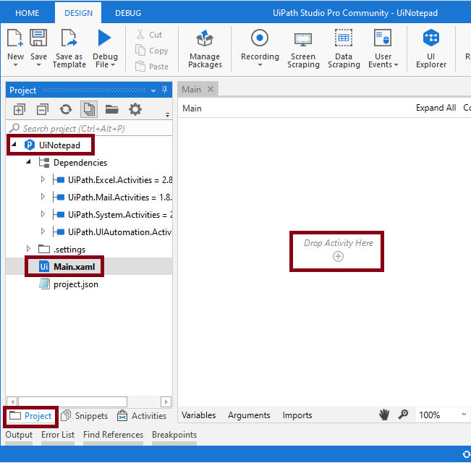Open Manage Packages
The image size is (471, 463).
pyautogui.click(x=205, y=48)
